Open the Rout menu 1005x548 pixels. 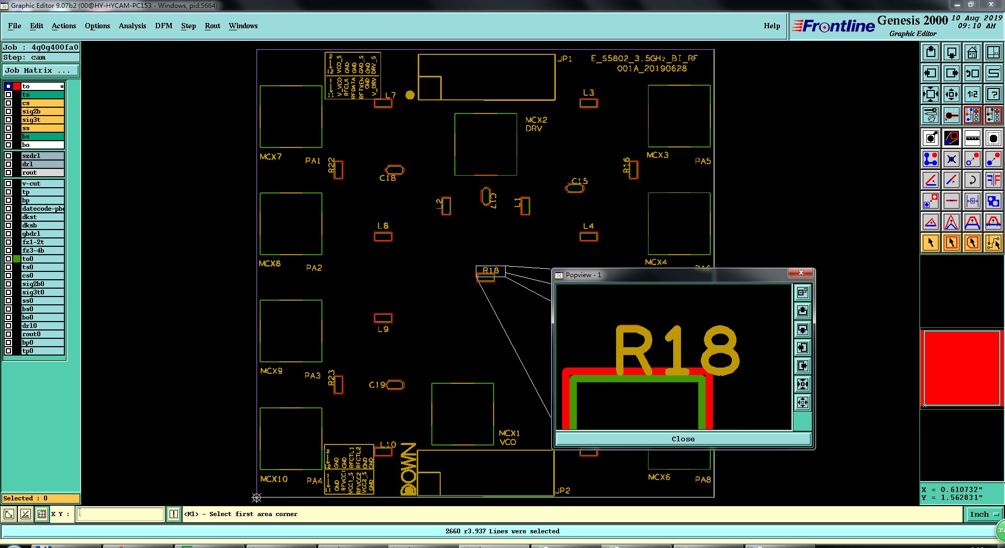pos(213,26)
